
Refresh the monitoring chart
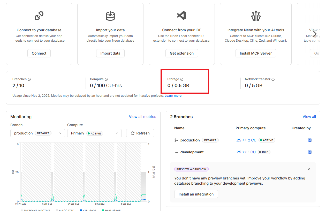[x=140, y=133]
